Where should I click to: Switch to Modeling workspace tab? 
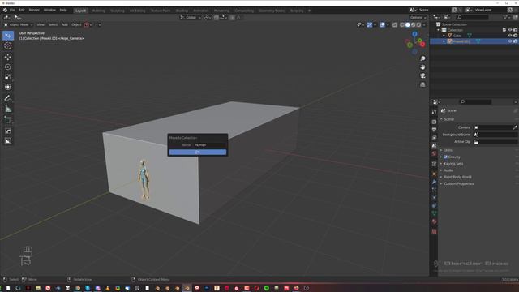[x=98, y=11]
